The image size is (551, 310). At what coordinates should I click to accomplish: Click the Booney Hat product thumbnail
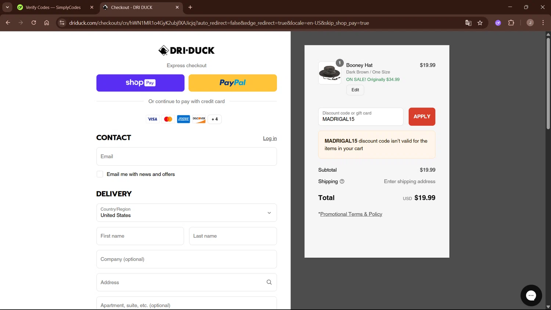329,73
